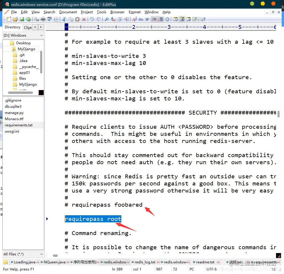Open the Document menu
The height and width of the screenshot is (274, 284).
pyautogui.click(x=68, y=12)
